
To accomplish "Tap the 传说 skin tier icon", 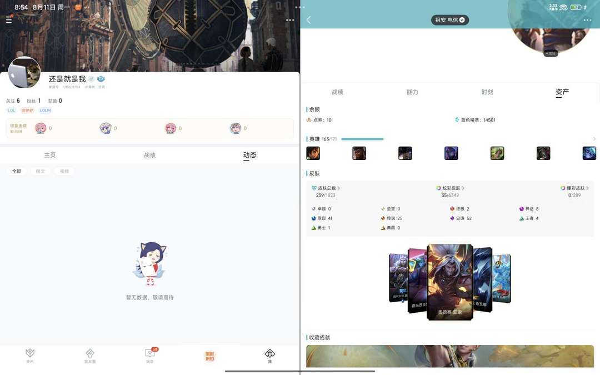I will 383,218.
